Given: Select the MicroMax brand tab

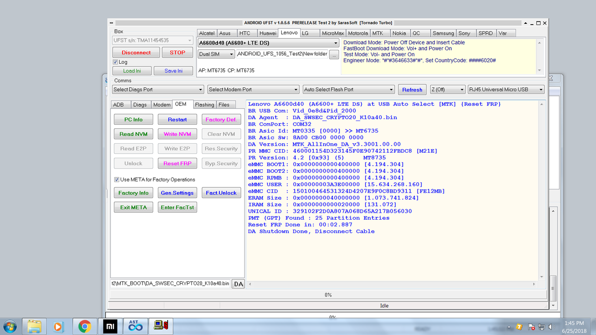Looking at the screenshot, I should [x=332, y=33].
